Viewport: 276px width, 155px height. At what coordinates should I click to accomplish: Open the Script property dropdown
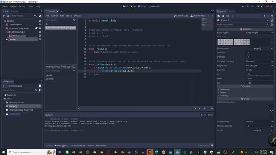point(259,130)
